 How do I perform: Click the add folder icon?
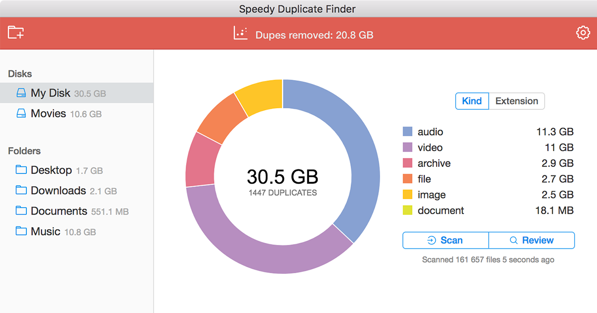pos(16,33)
